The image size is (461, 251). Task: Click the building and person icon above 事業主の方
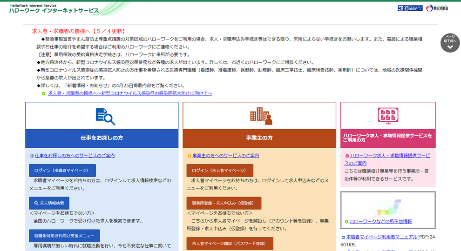tap(261, 116)
